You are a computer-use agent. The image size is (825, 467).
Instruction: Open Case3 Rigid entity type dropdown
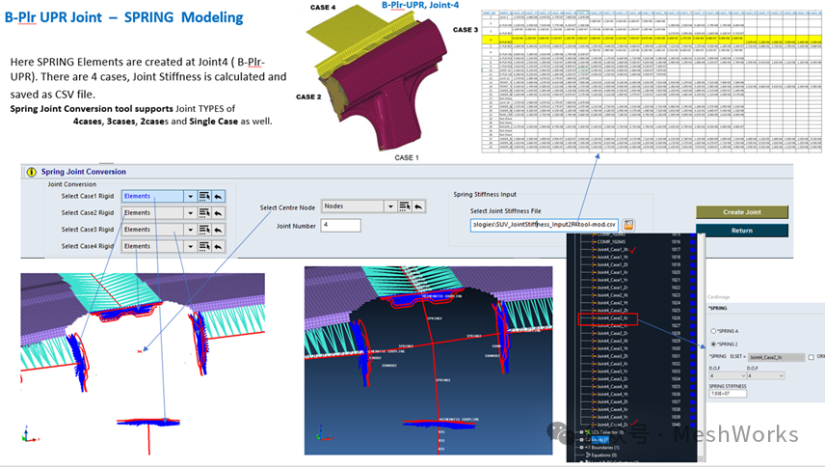point(191,230)
